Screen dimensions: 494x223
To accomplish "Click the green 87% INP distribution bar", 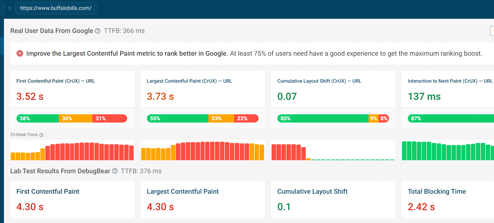I will (x=451, y=119).
